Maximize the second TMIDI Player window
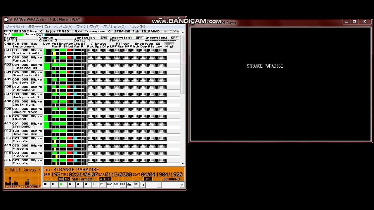This screenshot has height=210, width=374. [x=354, y=22]
